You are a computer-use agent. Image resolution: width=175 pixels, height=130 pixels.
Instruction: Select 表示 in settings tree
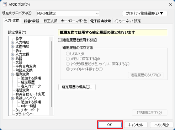click(x=19, y=50)
